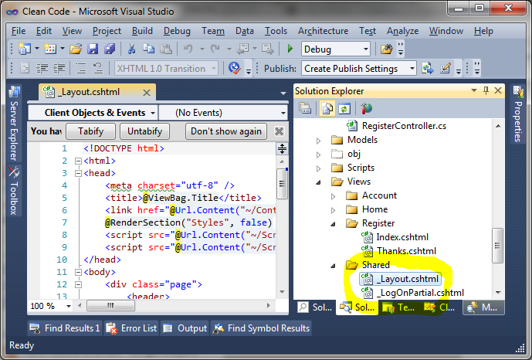The height and width of the screenshot is (360, 532).
Task: Decrease line indent icon
Action: (x=42, y=69)
